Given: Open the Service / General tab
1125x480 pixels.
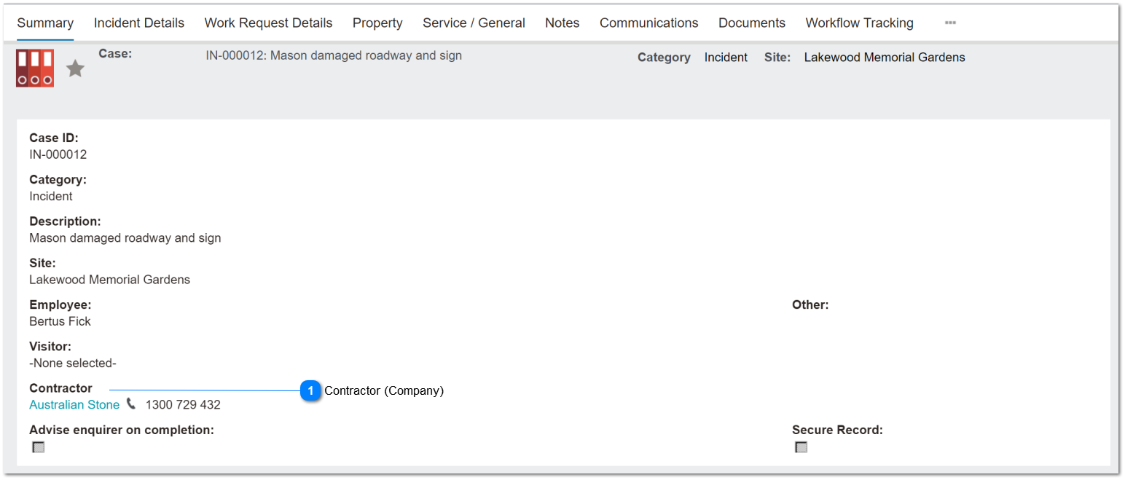Looking at the screenshot, I should tap(474, 23).
